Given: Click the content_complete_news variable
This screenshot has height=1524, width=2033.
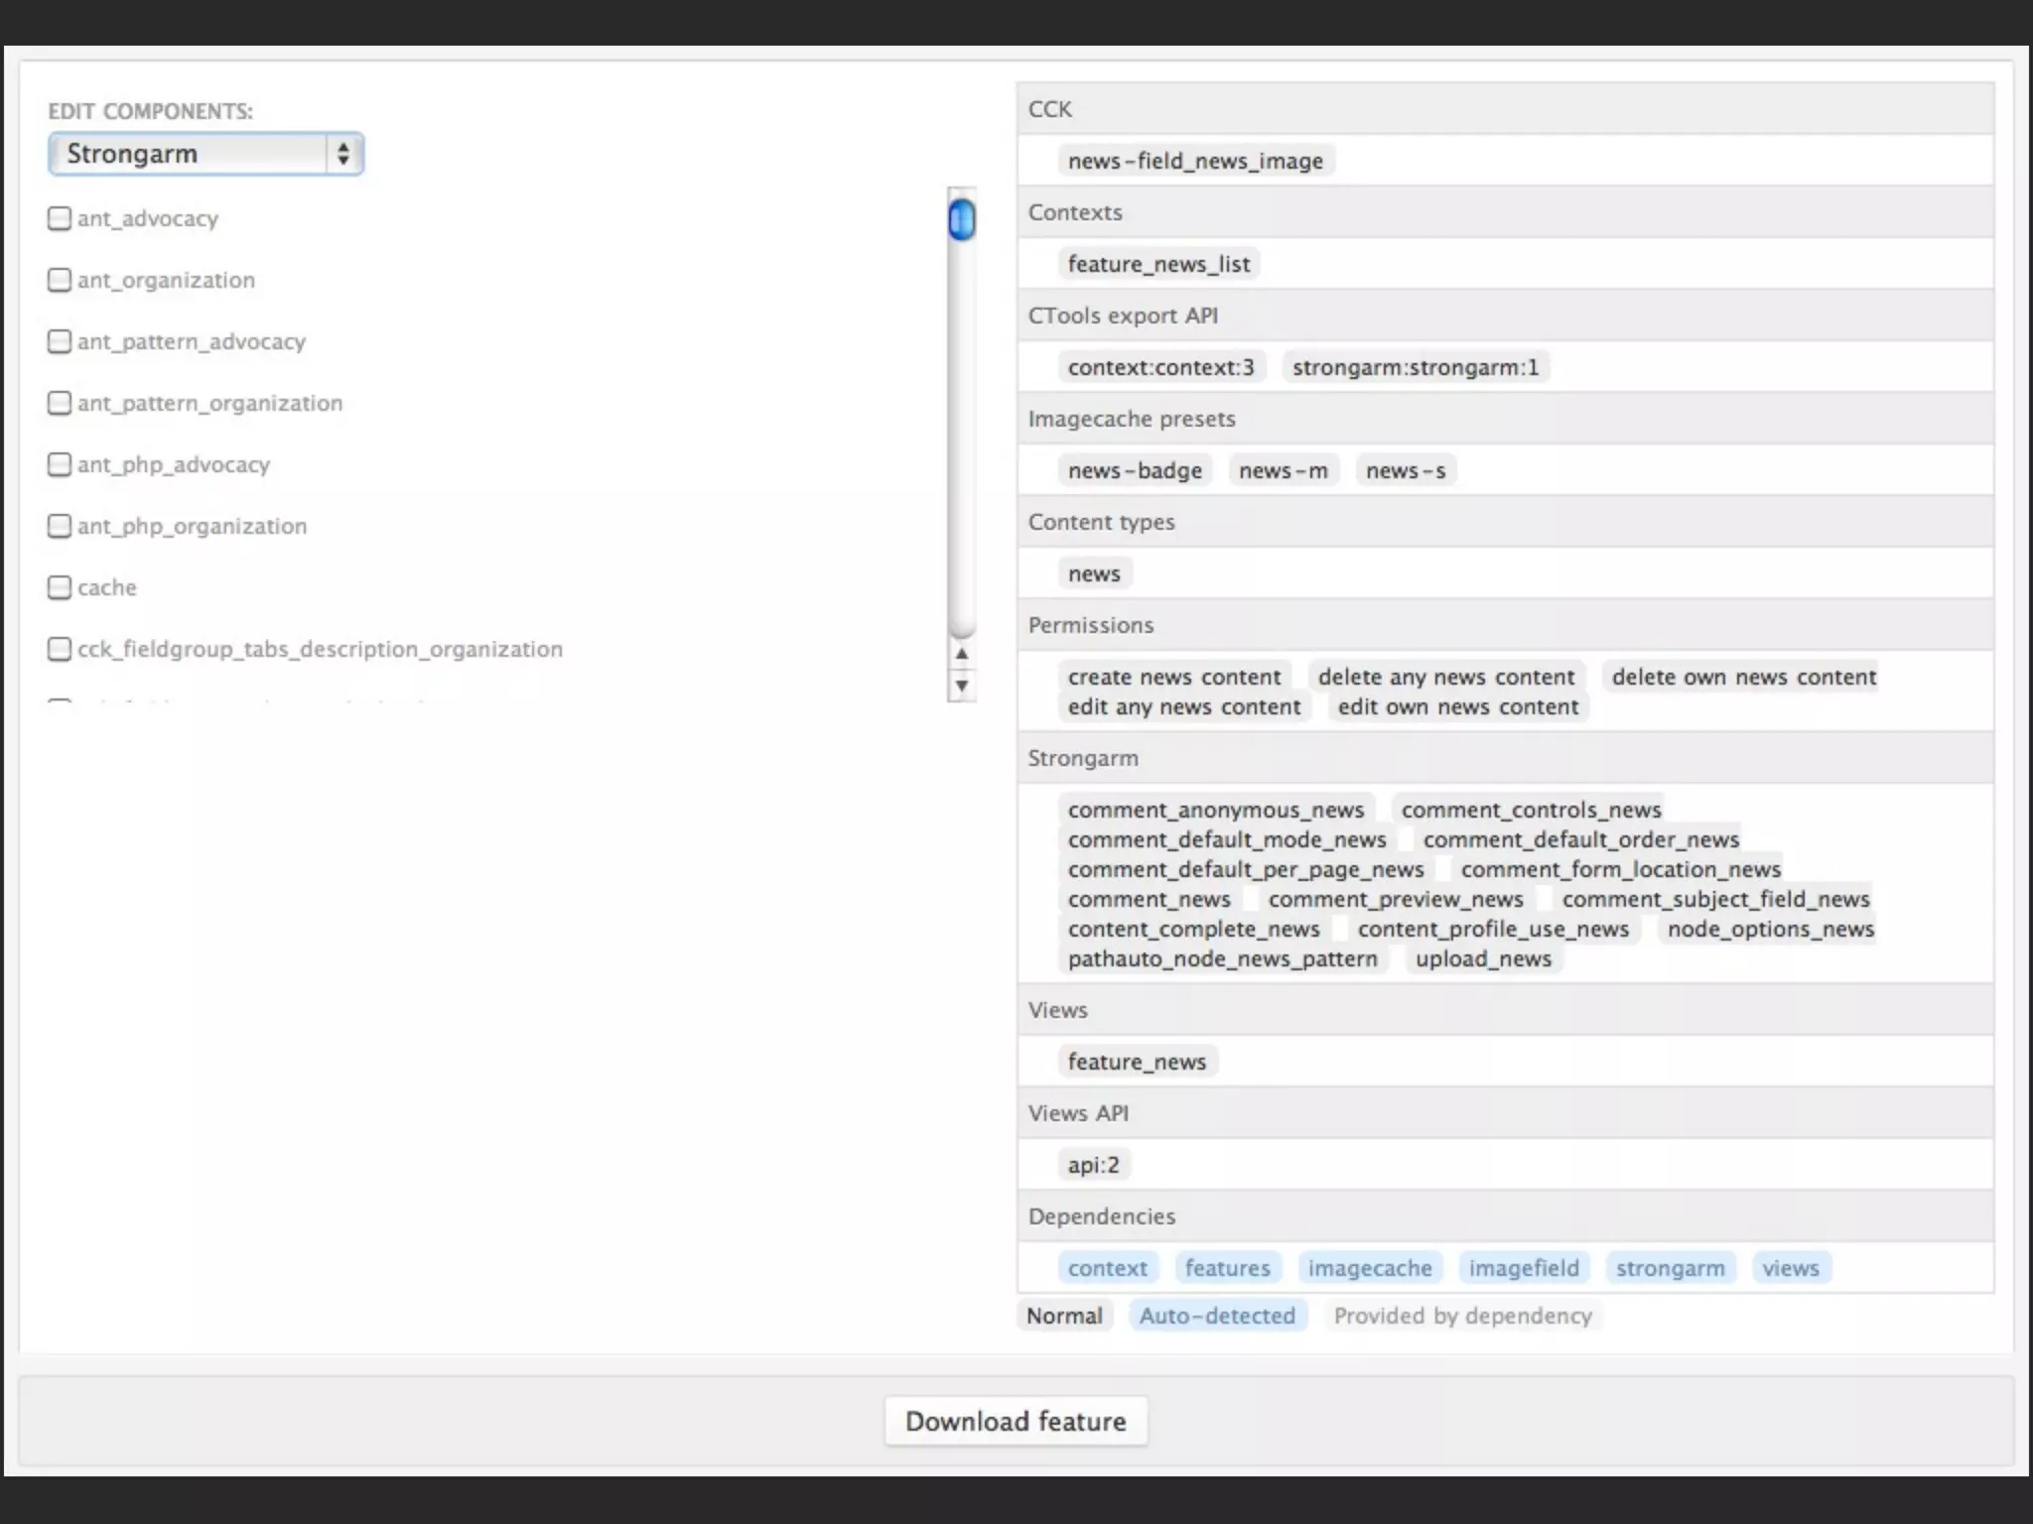Looking at the screenshot, I should tap(1194, 929).
